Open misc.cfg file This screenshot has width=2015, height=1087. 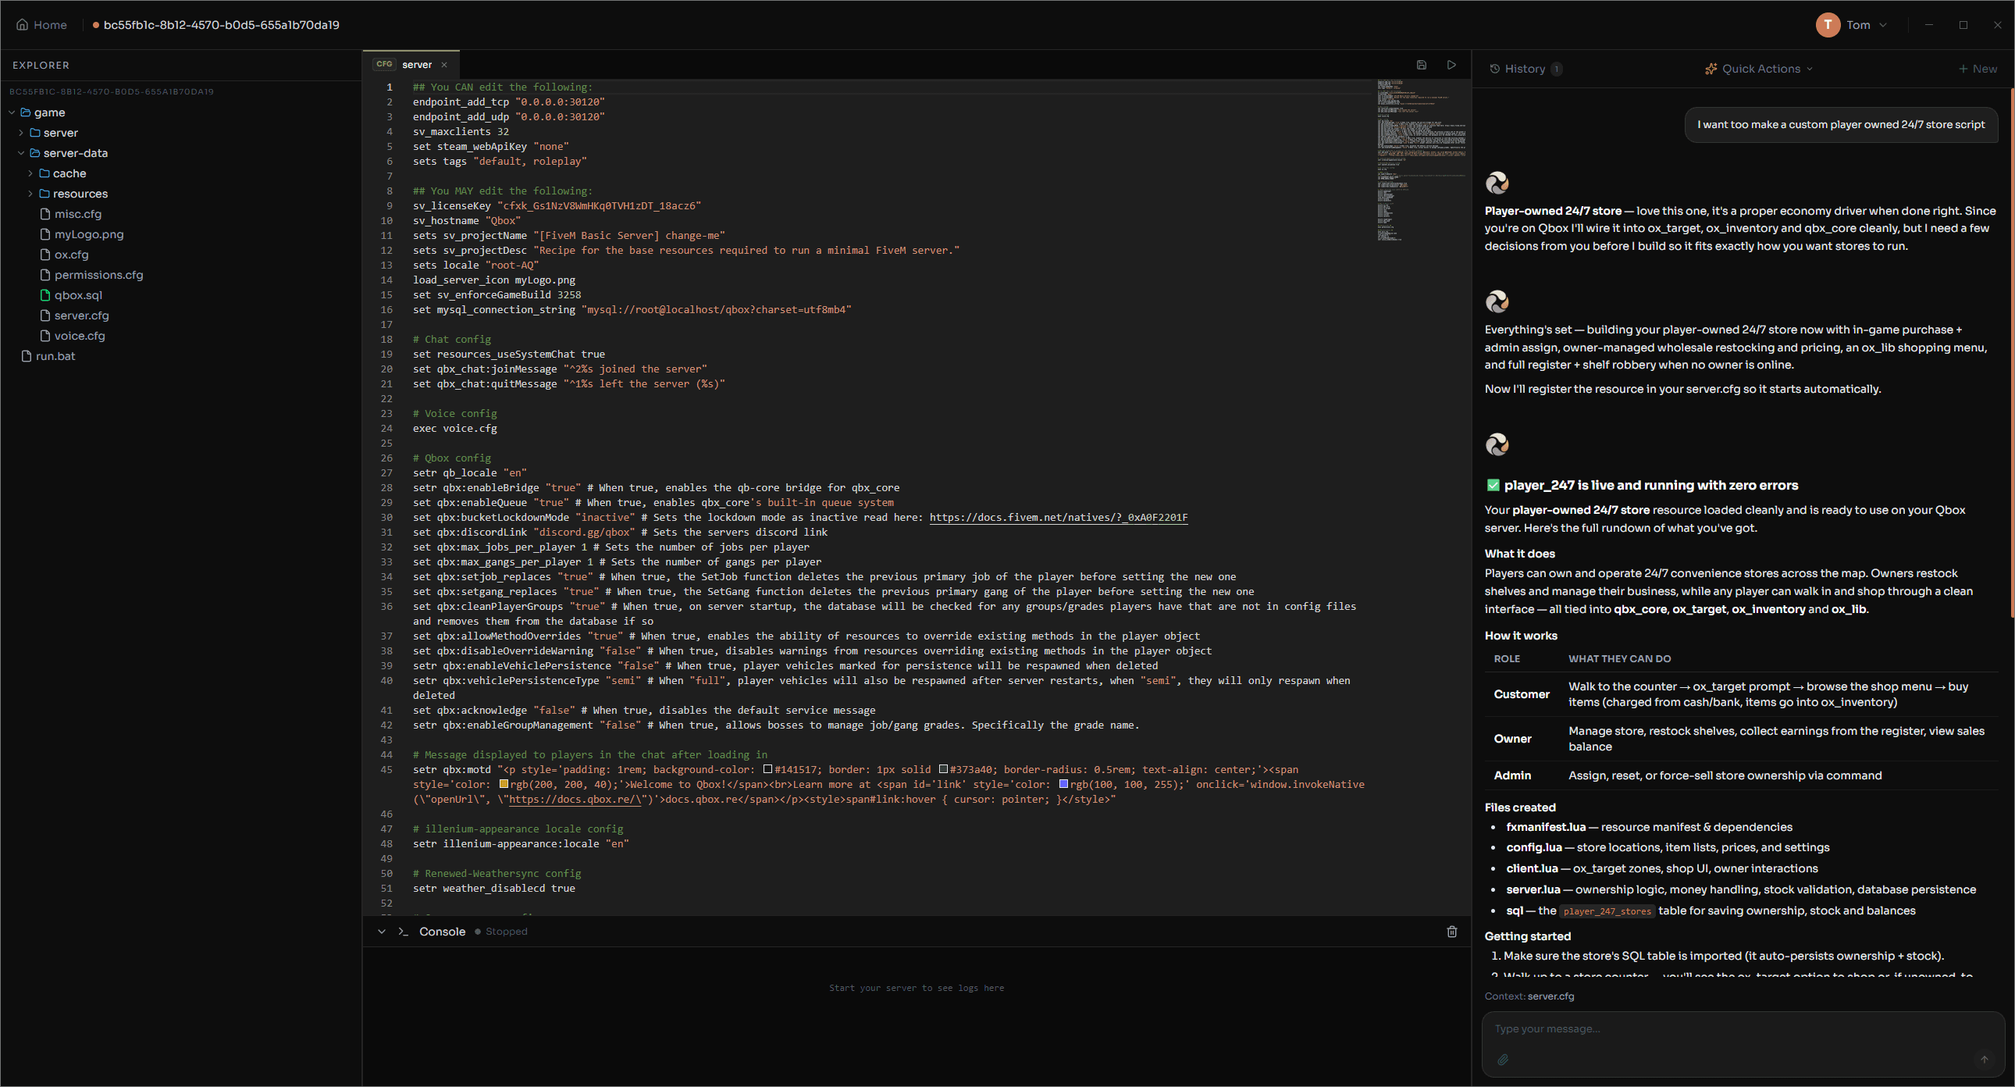(77, 215)
